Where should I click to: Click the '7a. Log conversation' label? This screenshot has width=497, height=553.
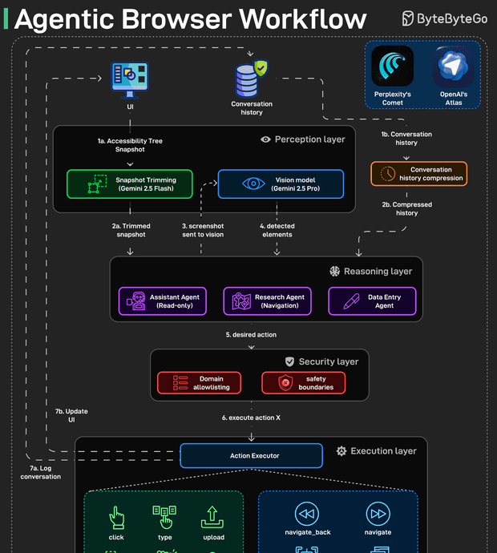click(x=41, y=472)
